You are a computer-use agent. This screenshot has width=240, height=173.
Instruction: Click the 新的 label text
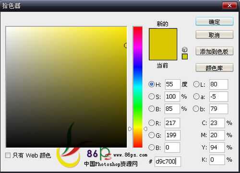pos(162,24)
